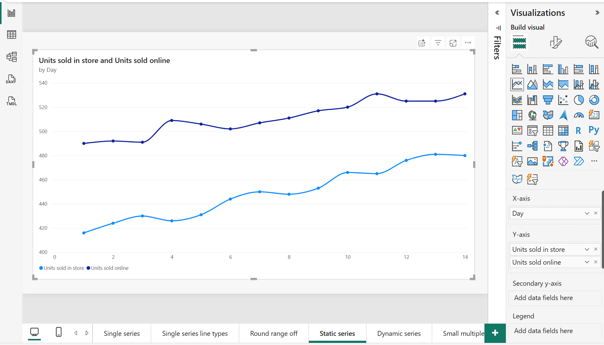
Task: Open Focus mode for the chart
Action: tap(453, 42)
